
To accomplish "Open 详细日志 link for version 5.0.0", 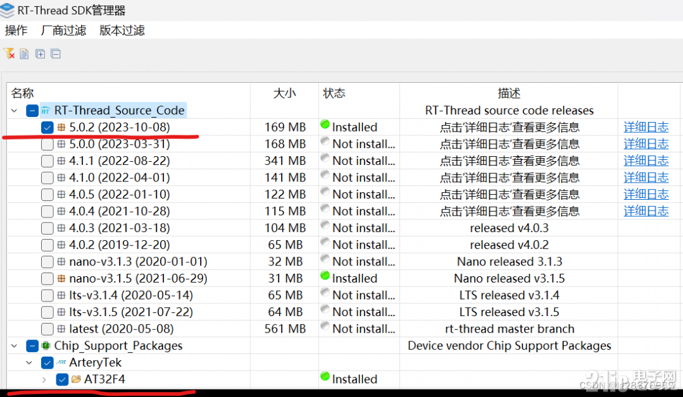I will 646,144.
